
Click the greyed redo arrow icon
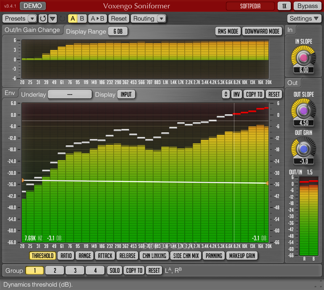[62, 18]
